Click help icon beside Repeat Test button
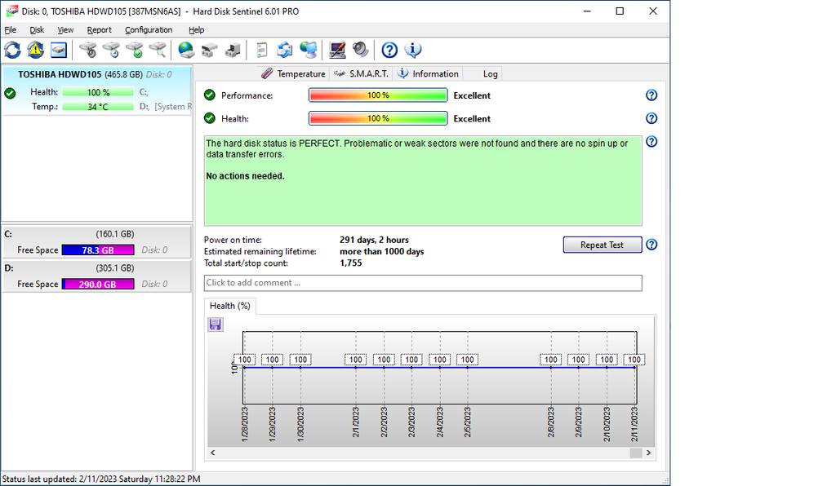This screenshot has height=486, width=836. [x=651, y=245]
